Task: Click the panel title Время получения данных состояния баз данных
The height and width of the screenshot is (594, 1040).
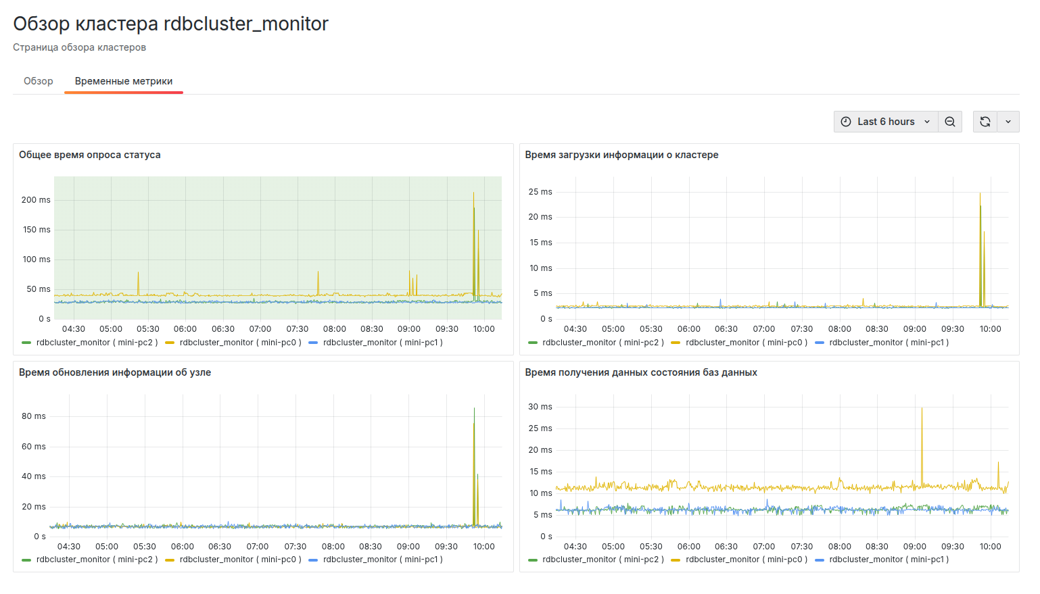Action: pos(641,372)
